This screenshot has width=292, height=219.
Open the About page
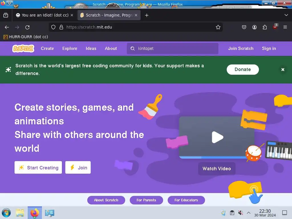pyautogui.click(x=111, y=48)
